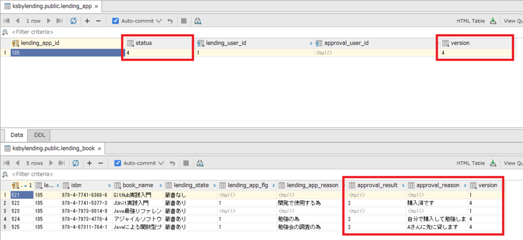Image resolution: width=523 pixels, height=240 pixels.
Task: Go to last page in lending_app toolbar
Action: pos(59,21)
